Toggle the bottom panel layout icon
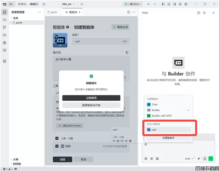 pyautogui.click(x=169, y=4)
